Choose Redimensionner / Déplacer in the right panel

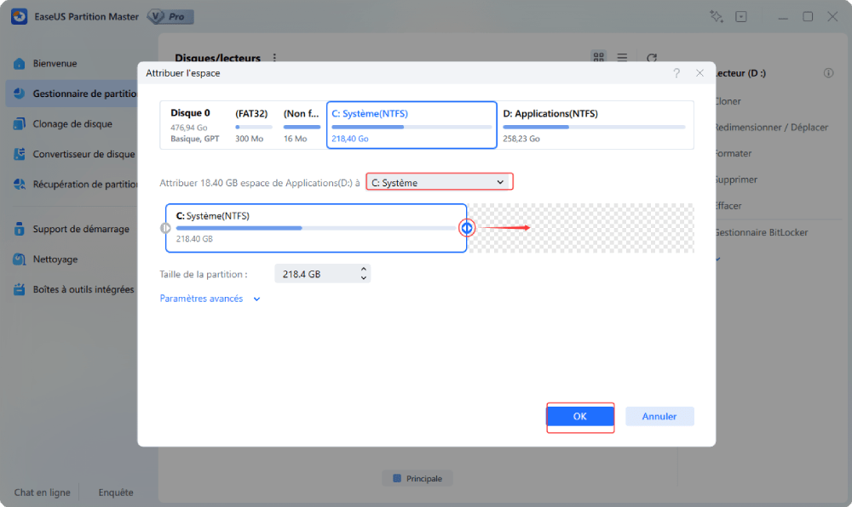click(x=771, y=128)
